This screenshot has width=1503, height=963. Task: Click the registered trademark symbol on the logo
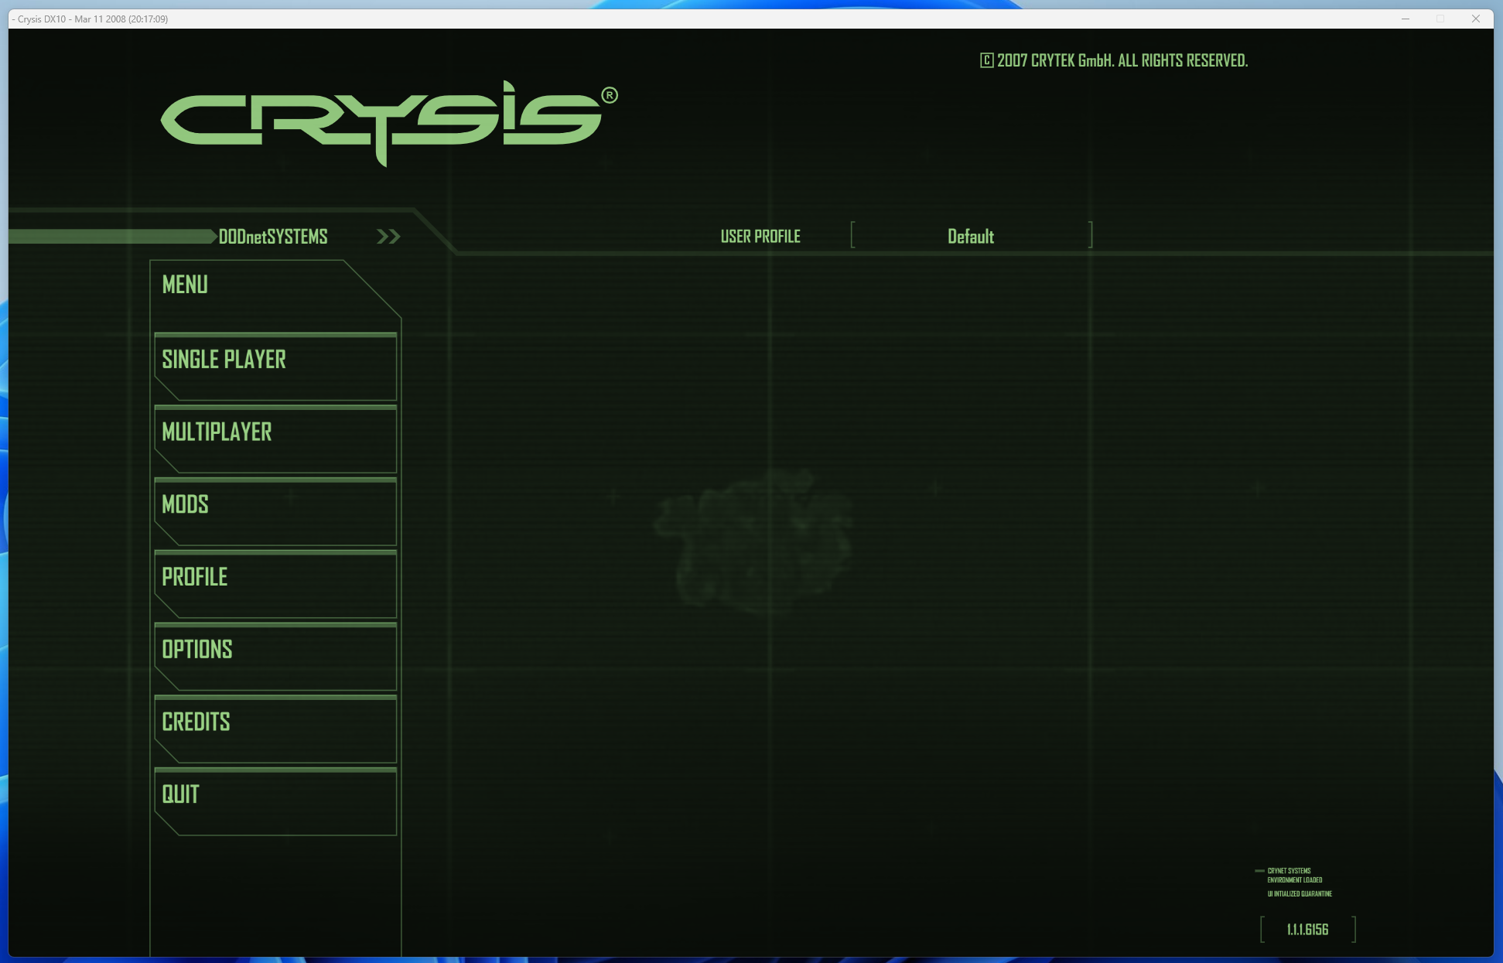click(x=610, y=95)
